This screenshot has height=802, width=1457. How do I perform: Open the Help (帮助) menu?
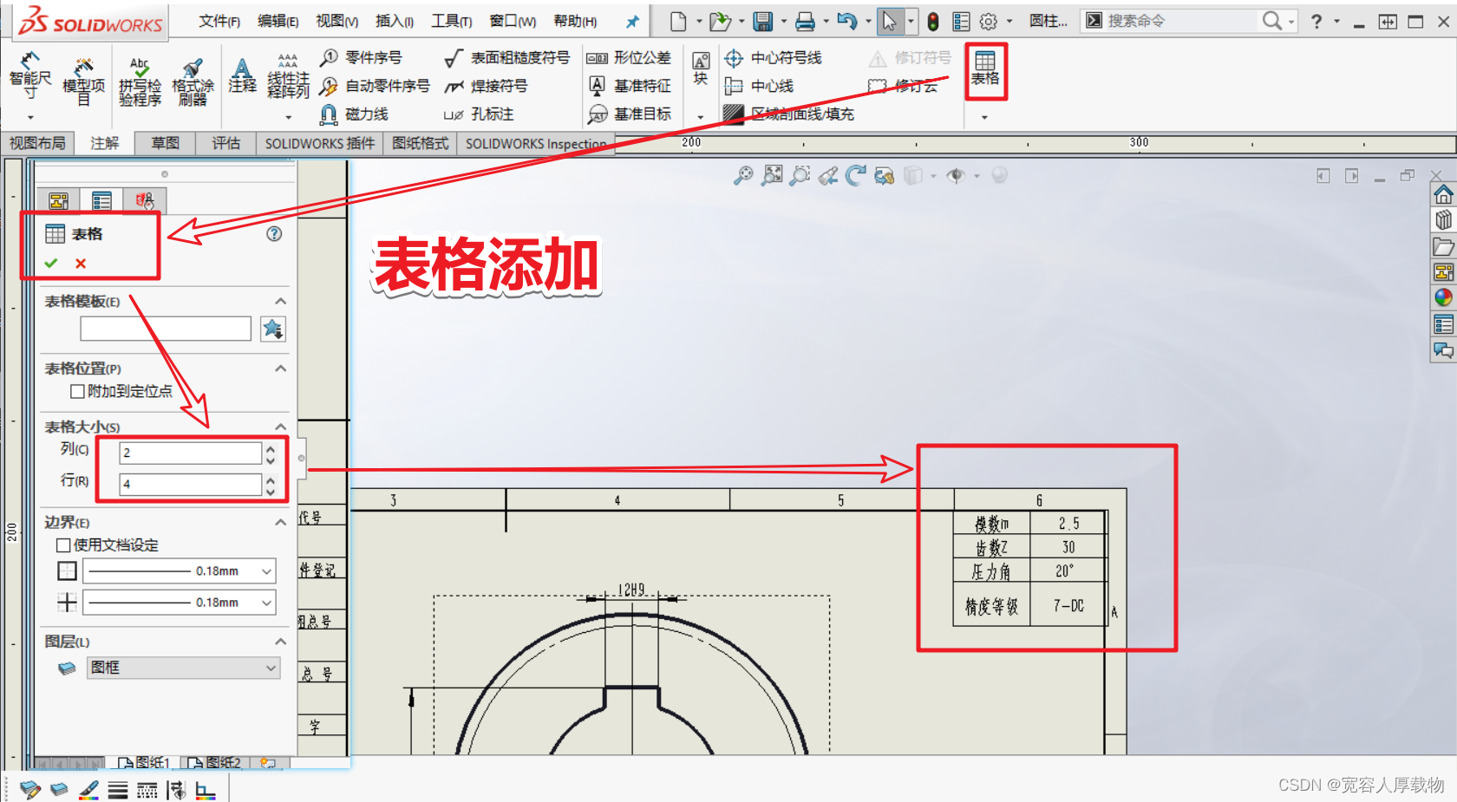point(575,21)
